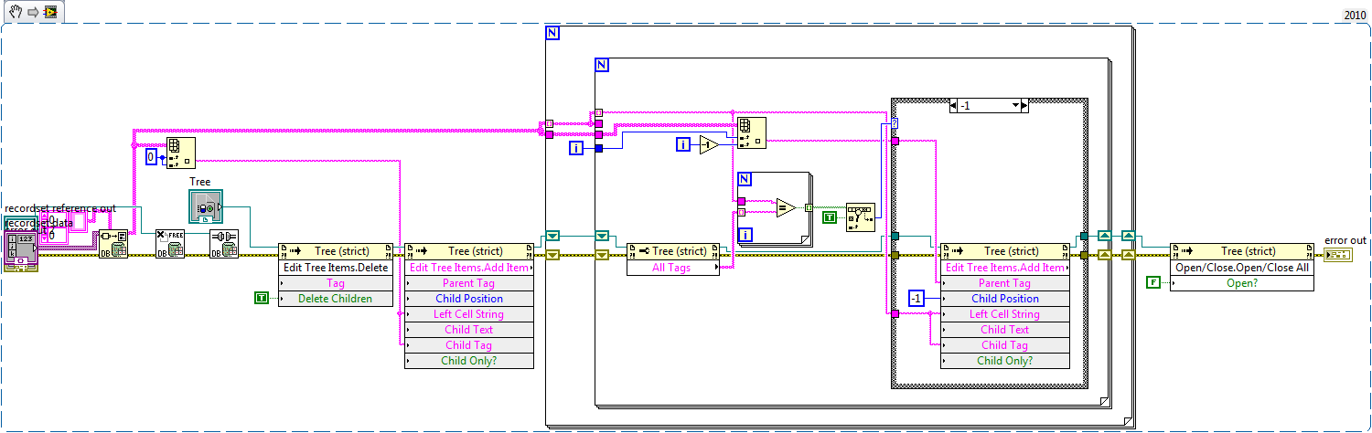Select the DB execute query VI icon

click(x=113, y=243)
